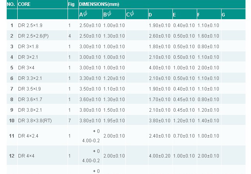Select the DR 2.5×1.9 core cell
Image resolution: width=251 pixels, height=174 pixels.
(30, 25)
